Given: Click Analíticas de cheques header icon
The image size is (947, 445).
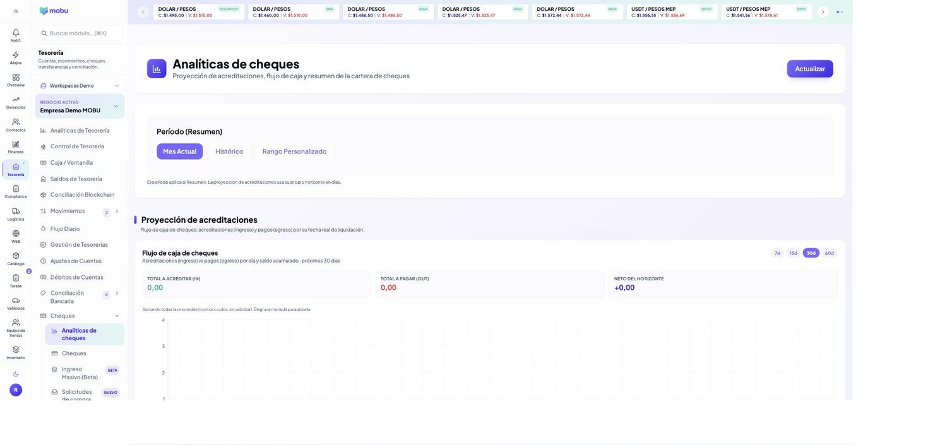Looking at the screenshot, I should point(157,69).
